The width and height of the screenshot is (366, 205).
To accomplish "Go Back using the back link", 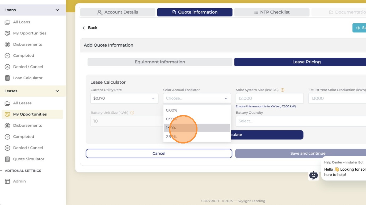I will (x=90, y=28).
